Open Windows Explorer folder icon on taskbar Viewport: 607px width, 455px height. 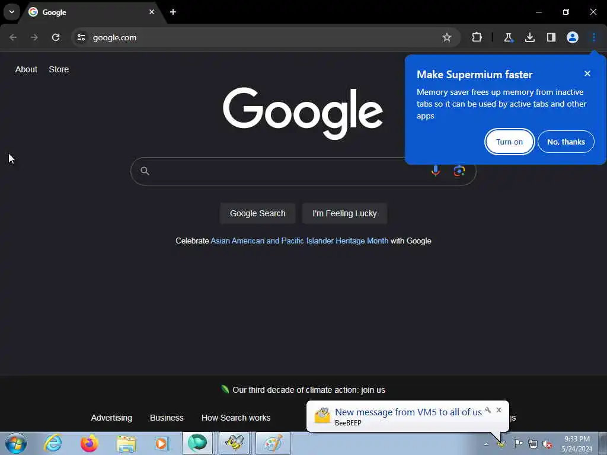(126, 443)
